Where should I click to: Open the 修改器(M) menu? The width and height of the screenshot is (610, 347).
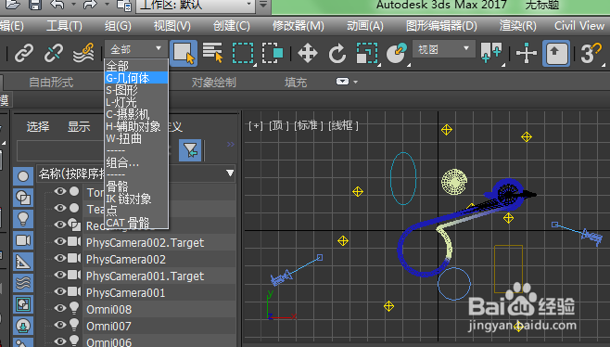pyautogui.click(x=298, y=26)
